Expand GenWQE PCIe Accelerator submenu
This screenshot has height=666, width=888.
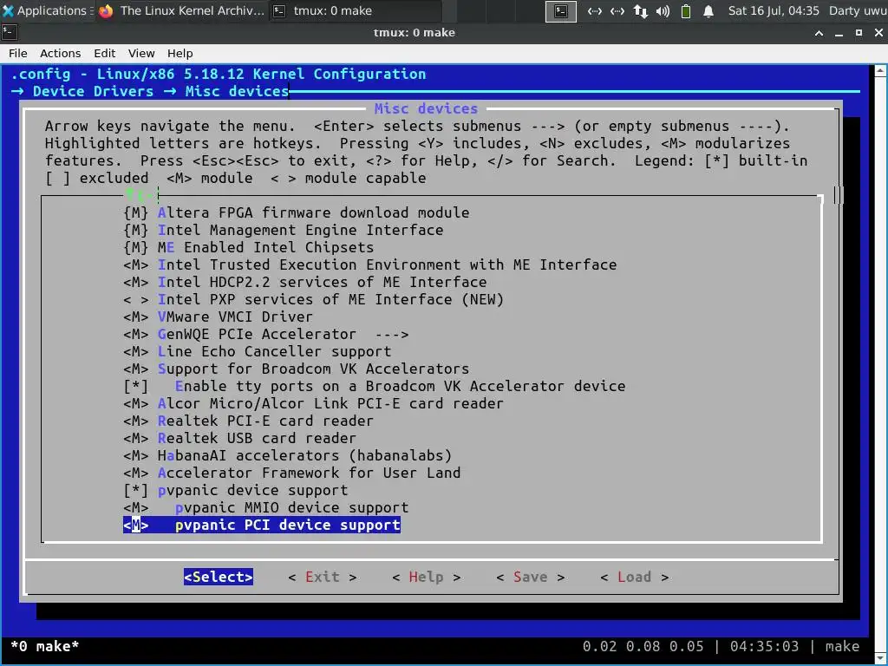(265, 334)
